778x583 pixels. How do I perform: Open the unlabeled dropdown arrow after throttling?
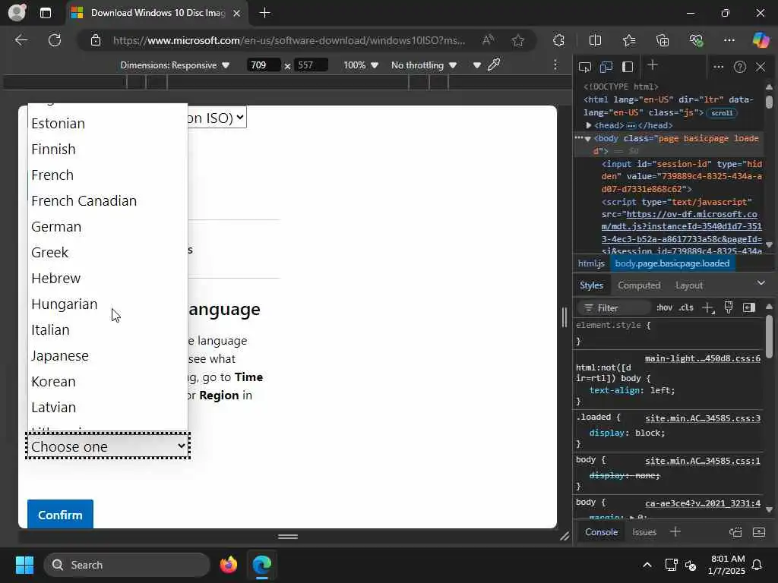pos(476,65)
